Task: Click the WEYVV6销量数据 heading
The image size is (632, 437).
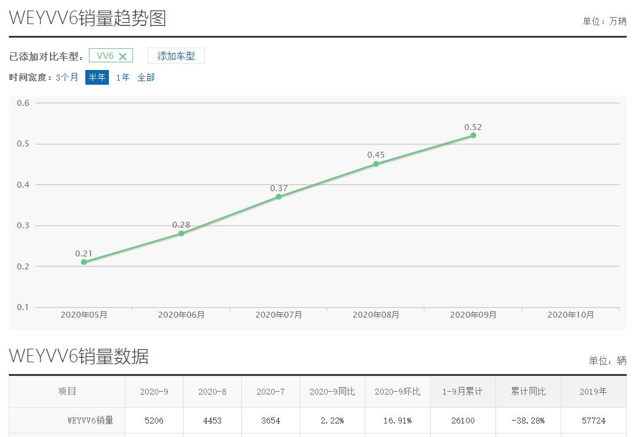Action: (x=79, y=356)
